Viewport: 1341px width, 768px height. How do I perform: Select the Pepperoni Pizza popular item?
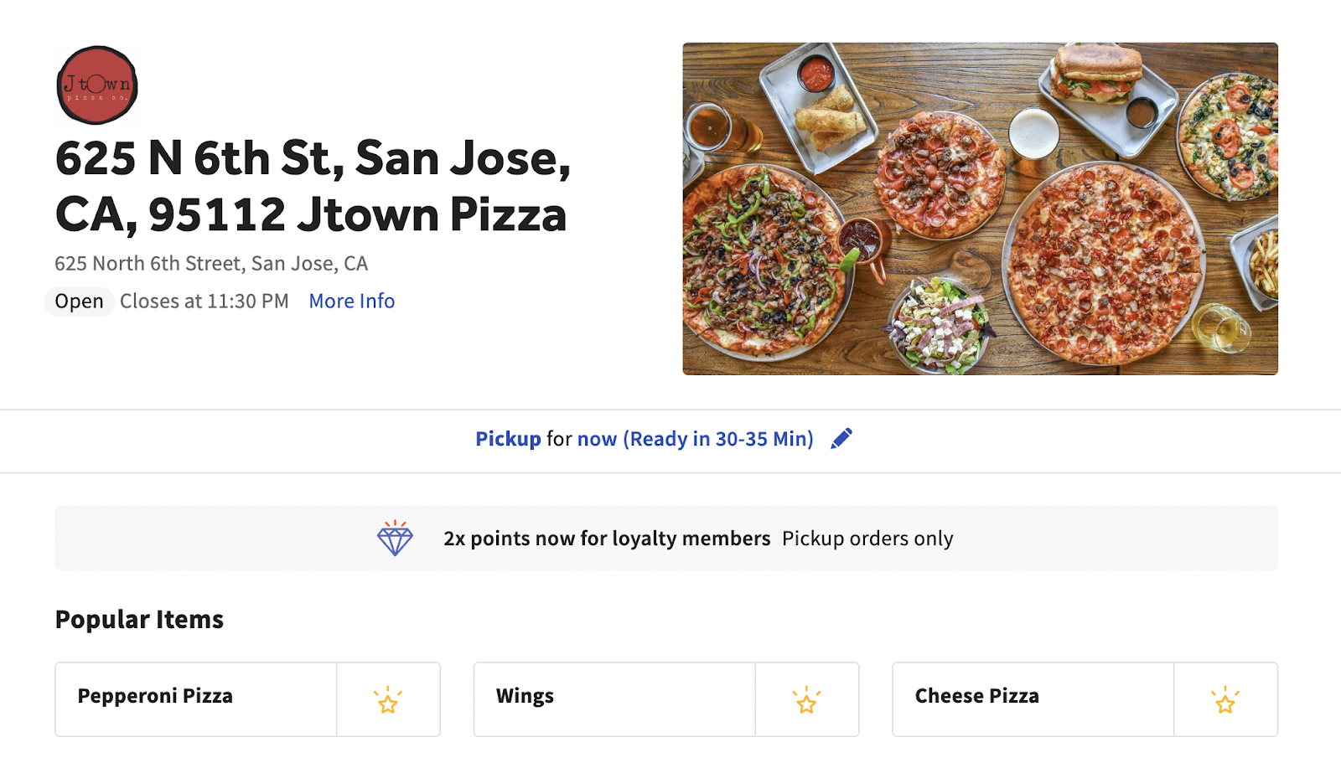point(155,697)
